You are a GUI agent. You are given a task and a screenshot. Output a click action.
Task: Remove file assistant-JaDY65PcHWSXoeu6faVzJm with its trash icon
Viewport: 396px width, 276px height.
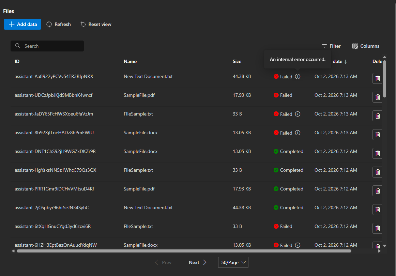tap(378, 116)
